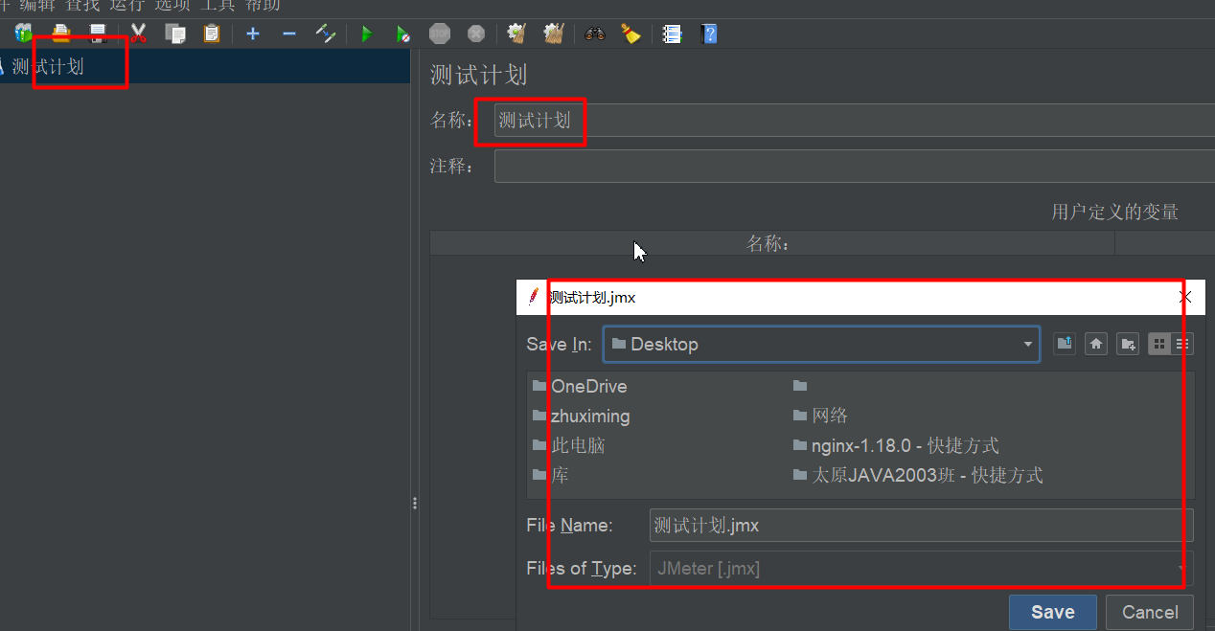Viewport: 1215px width, 631px height.
Task: Click the File Name text field
Action: click(x=920, y=526)
